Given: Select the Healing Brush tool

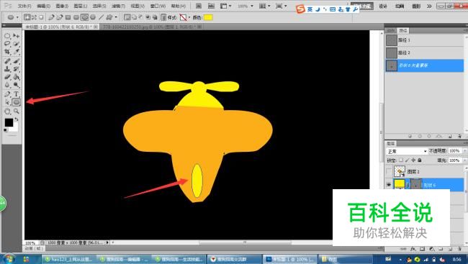Looking at the screenshot, I should click(x=7, y=61).
